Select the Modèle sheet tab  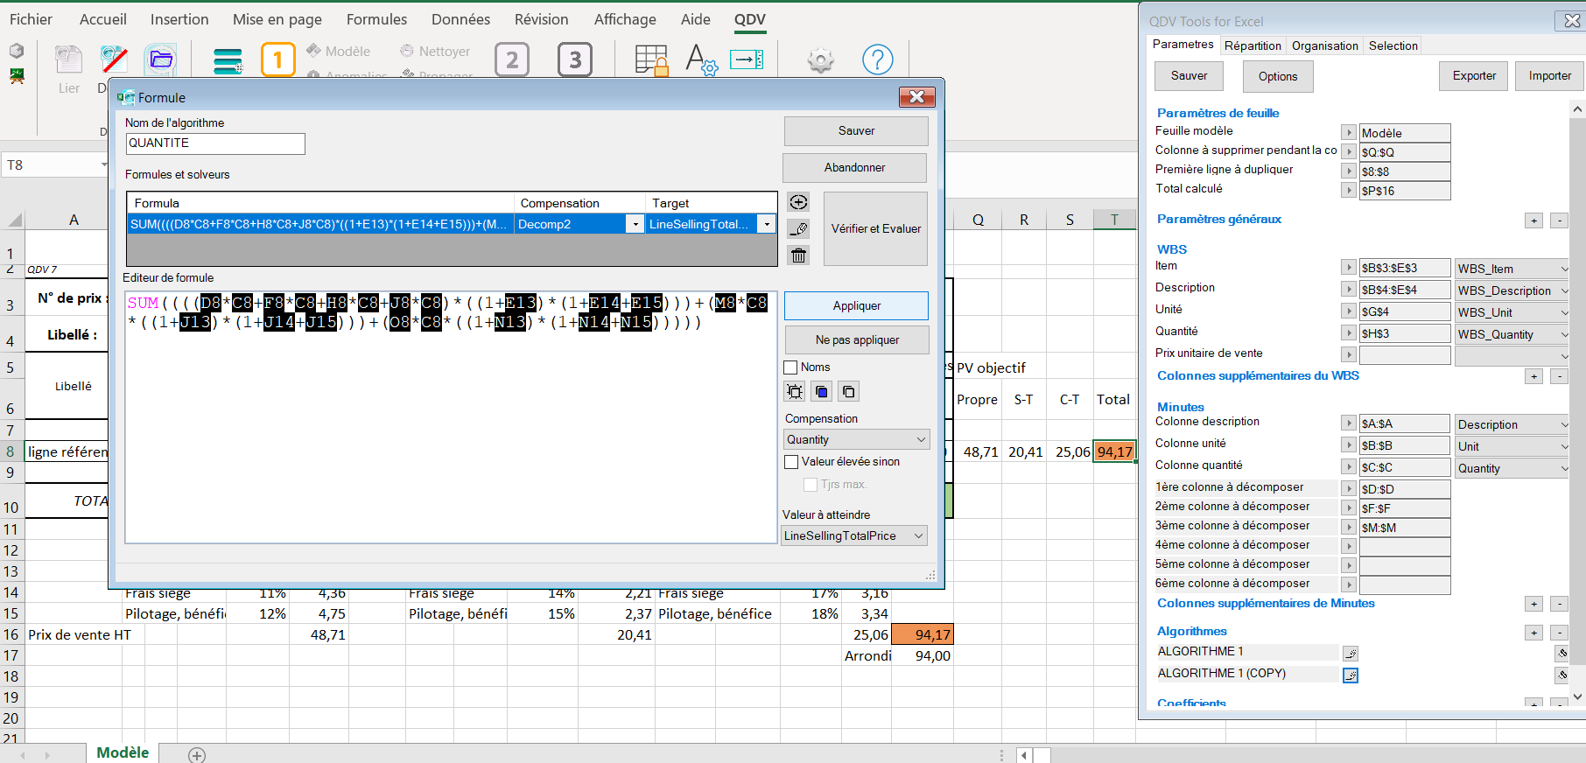pyautogui.click(x=123, y=752)
